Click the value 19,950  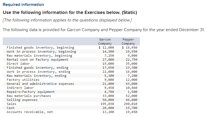131,52
